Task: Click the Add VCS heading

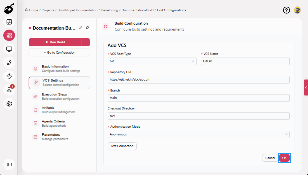Action: (117, 45)
